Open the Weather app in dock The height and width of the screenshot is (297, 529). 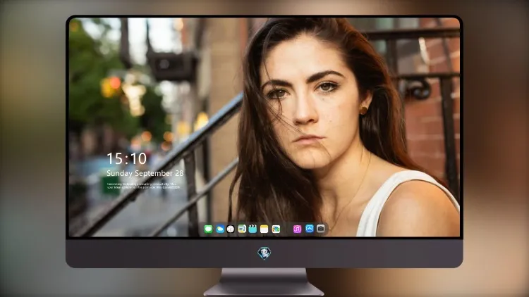(x=220, y=229)
